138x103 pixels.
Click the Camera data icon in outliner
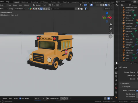pos(135,15)
